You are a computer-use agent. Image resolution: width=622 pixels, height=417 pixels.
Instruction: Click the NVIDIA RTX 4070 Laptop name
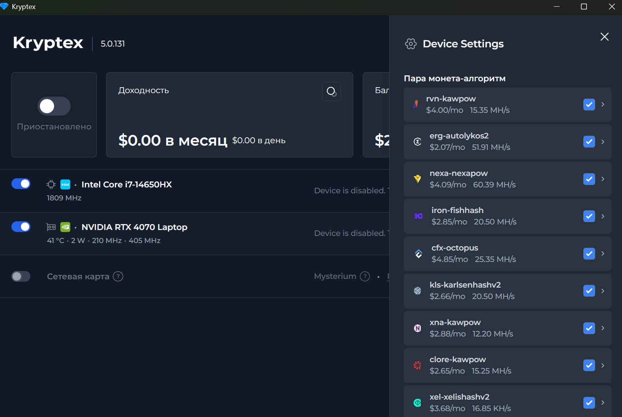[x=135, y=227]
